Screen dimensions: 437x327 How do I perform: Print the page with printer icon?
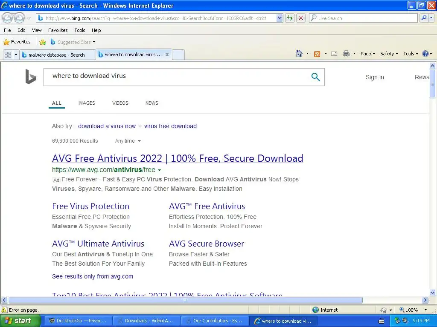[346, 54]
